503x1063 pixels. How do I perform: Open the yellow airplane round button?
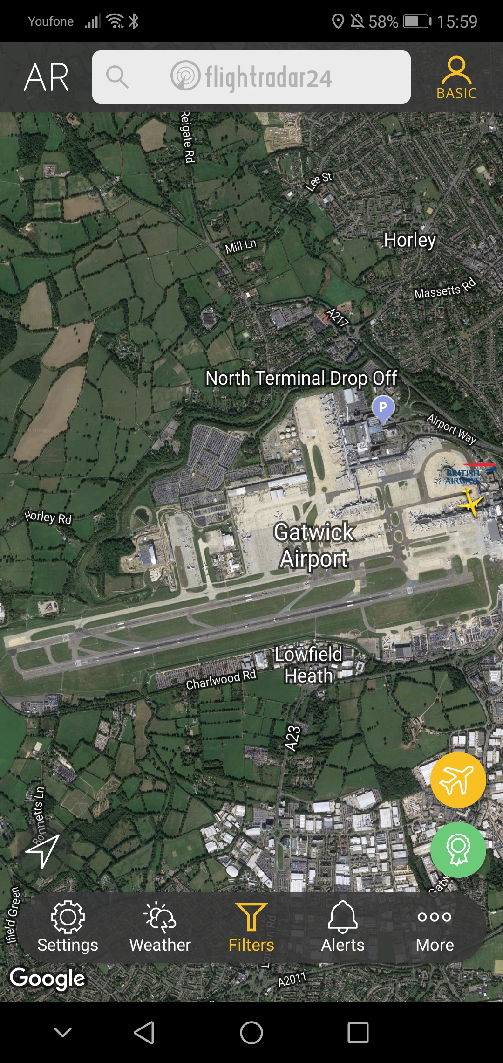458,780
